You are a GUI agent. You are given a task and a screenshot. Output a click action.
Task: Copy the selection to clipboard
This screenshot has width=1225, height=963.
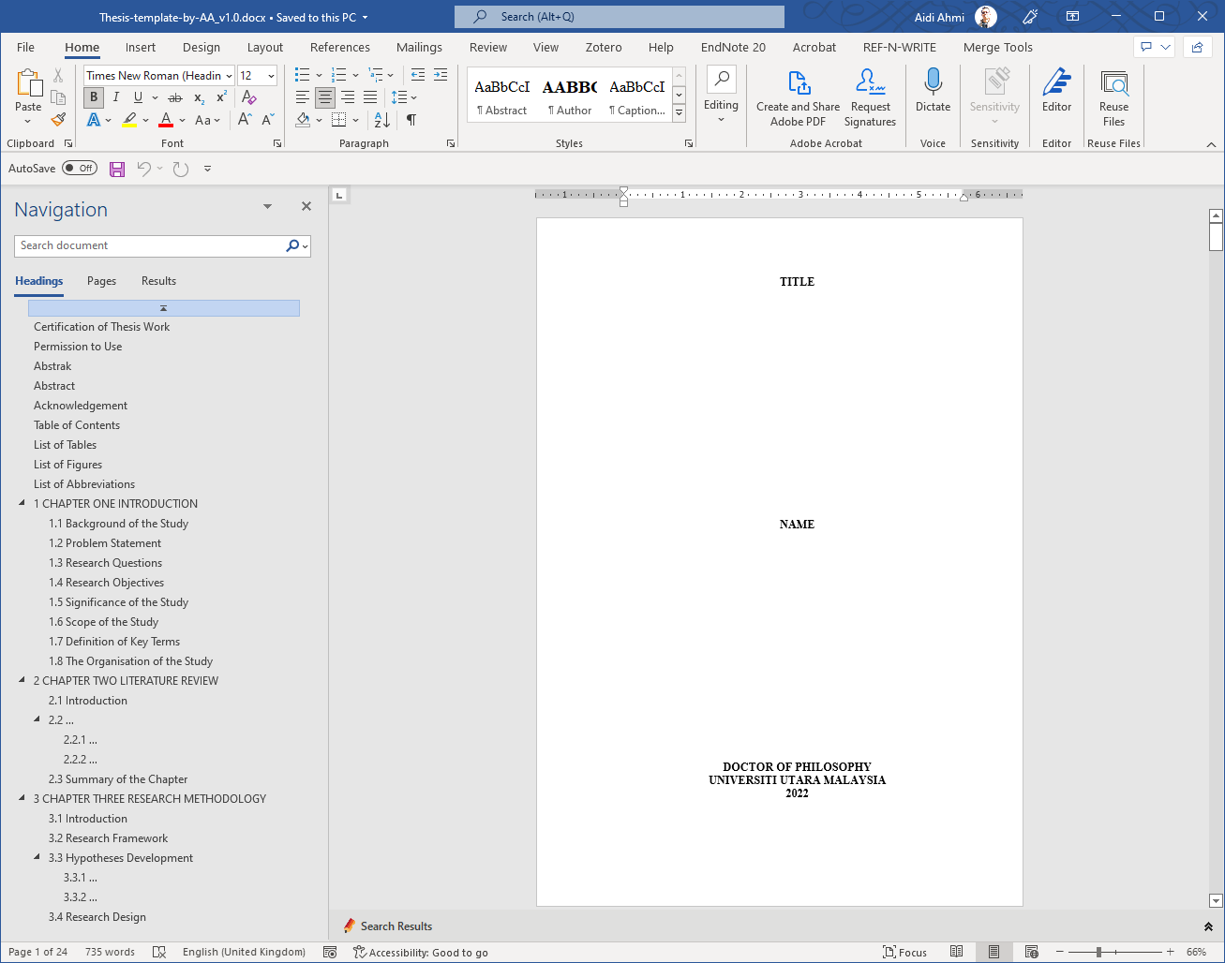58,97
